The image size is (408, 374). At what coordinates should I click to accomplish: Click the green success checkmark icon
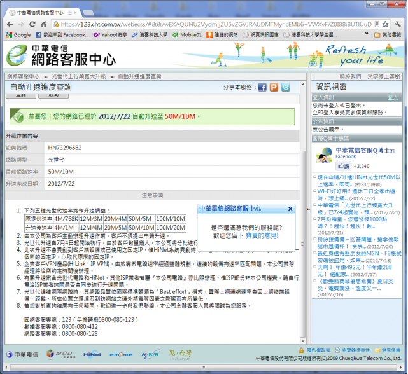click(18, 117)
